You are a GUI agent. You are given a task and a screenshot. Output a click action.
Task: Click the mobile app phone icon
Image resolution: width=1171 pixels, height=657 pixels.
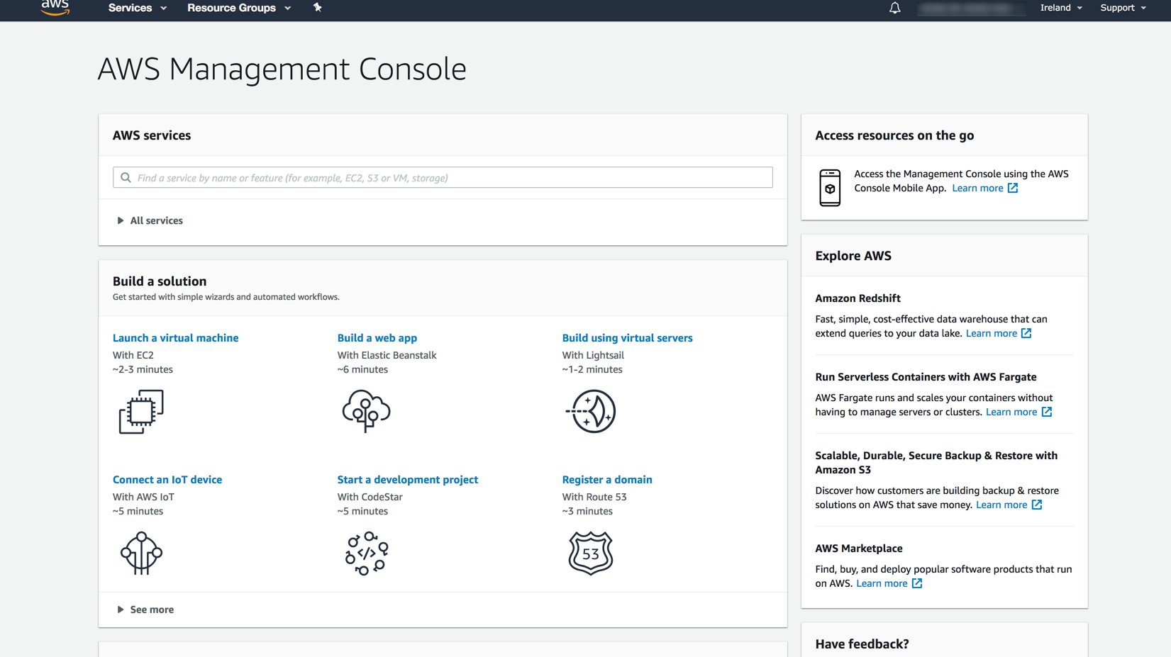pyautogui.click(x=830, y=188)
